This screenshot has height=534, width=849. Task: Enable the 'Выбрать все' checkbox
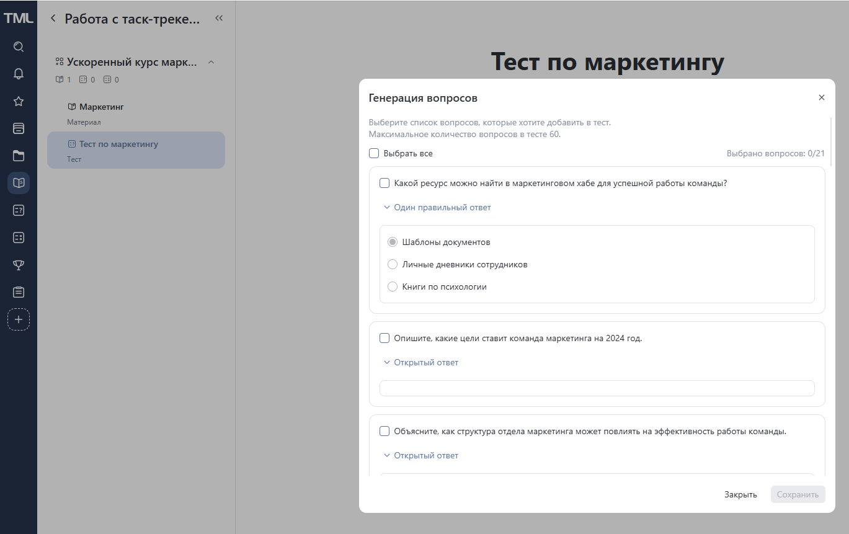click(x=374, y=153)
